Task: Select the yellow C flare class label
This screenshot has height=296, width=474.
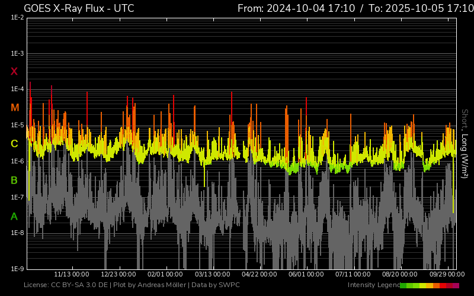Action: pyautogui.click(x=14, y=144)
